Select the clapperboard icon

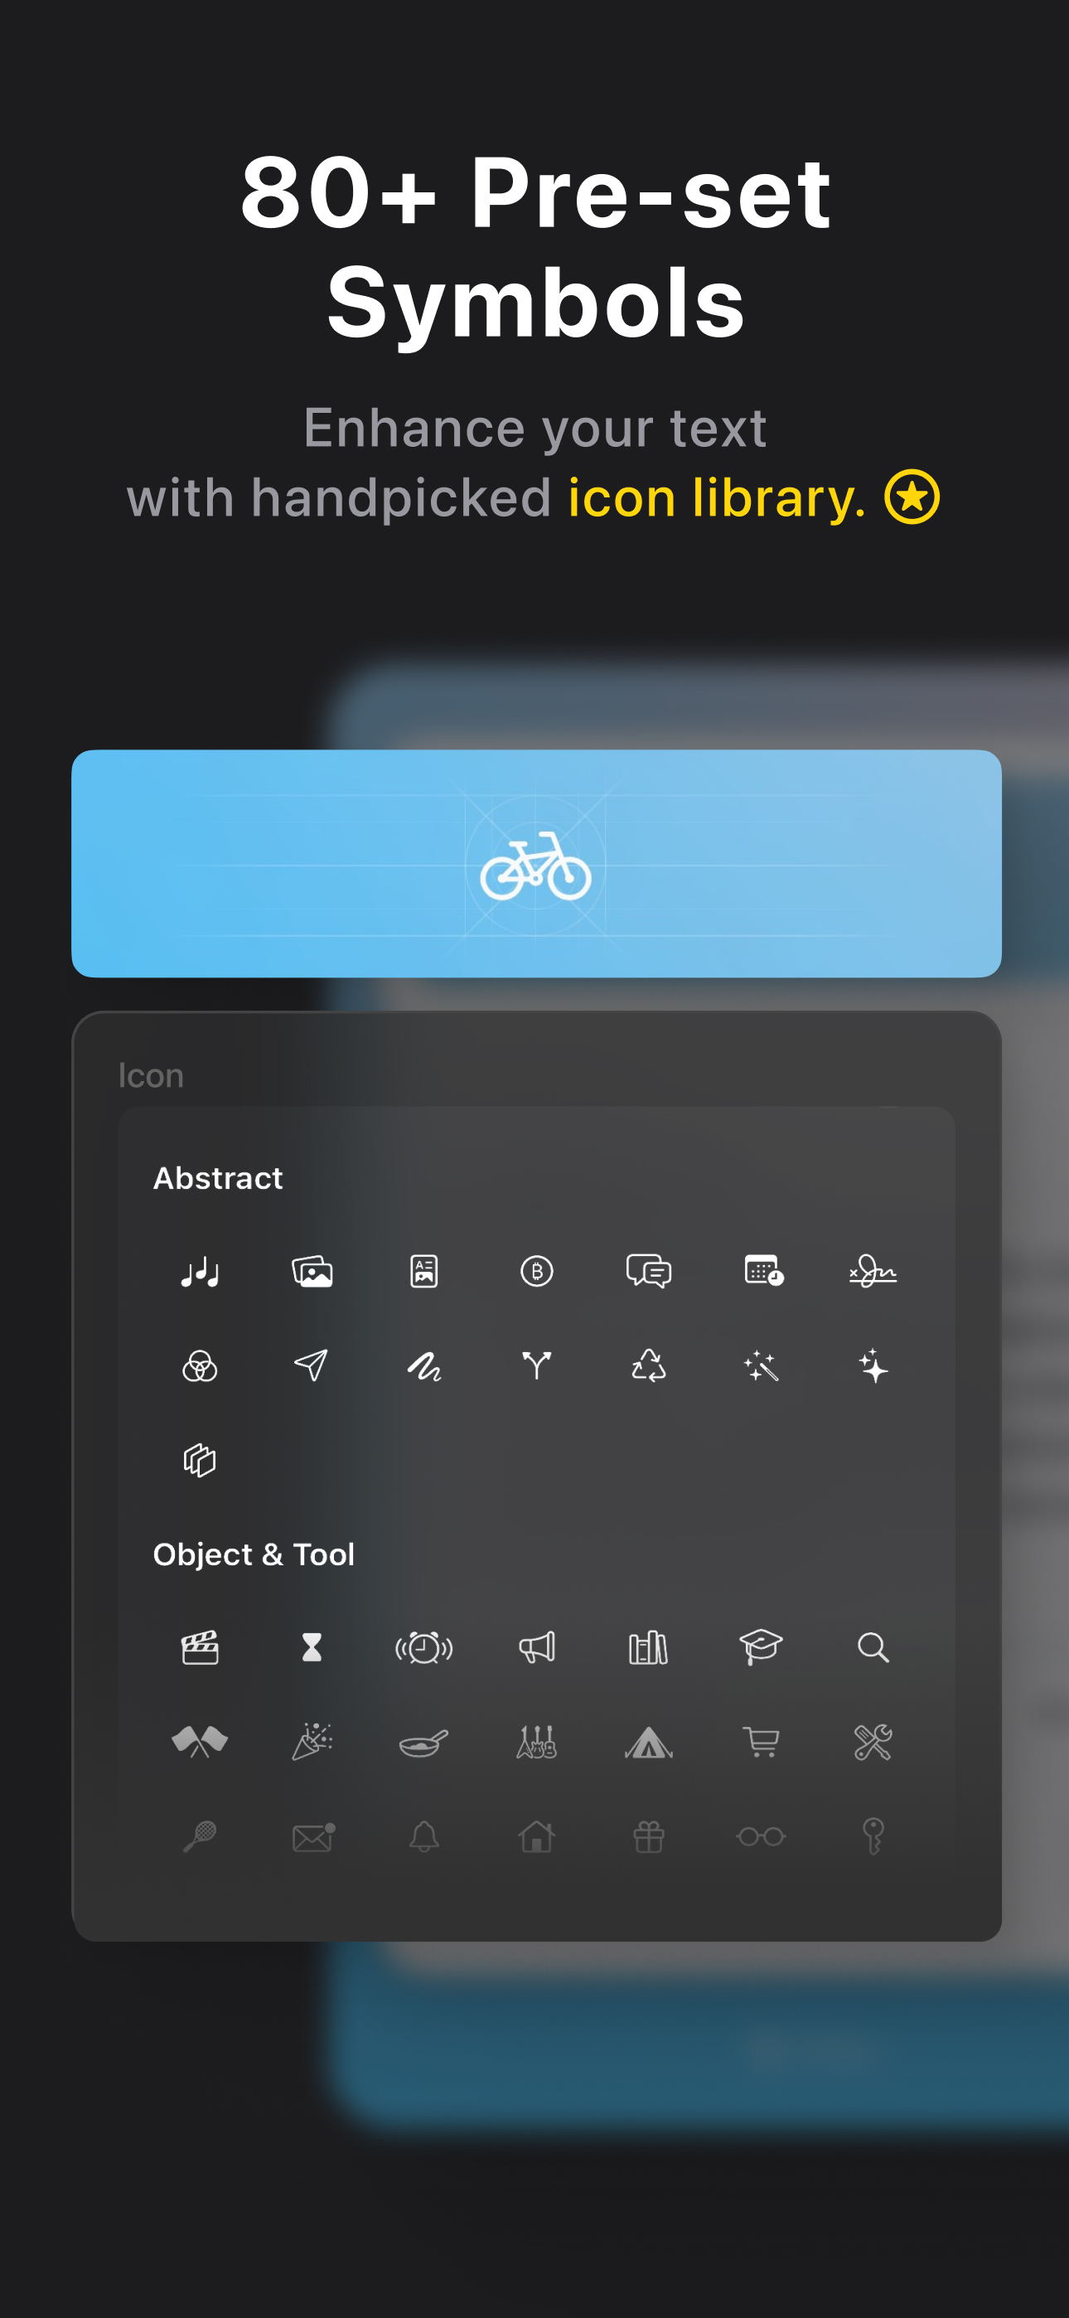coord(200,1647)
